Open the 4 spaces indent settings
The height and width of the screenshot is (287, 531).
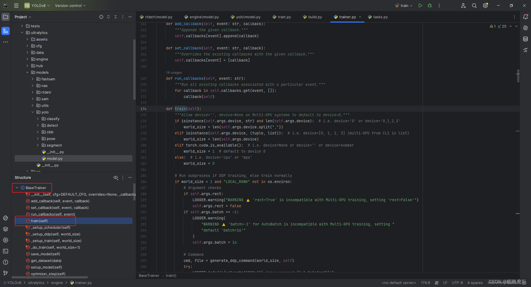pos(475,283)
